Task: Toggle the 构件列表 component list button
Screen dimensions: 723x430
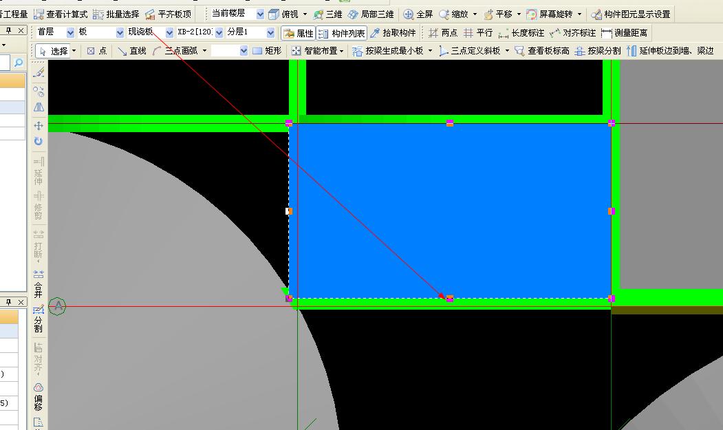Action: pos(342,33)
